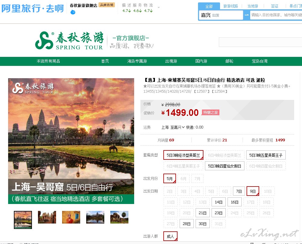Select the red temple ruins thumbnail
This screenshot has height=244, width=302.
coord(47,217)
